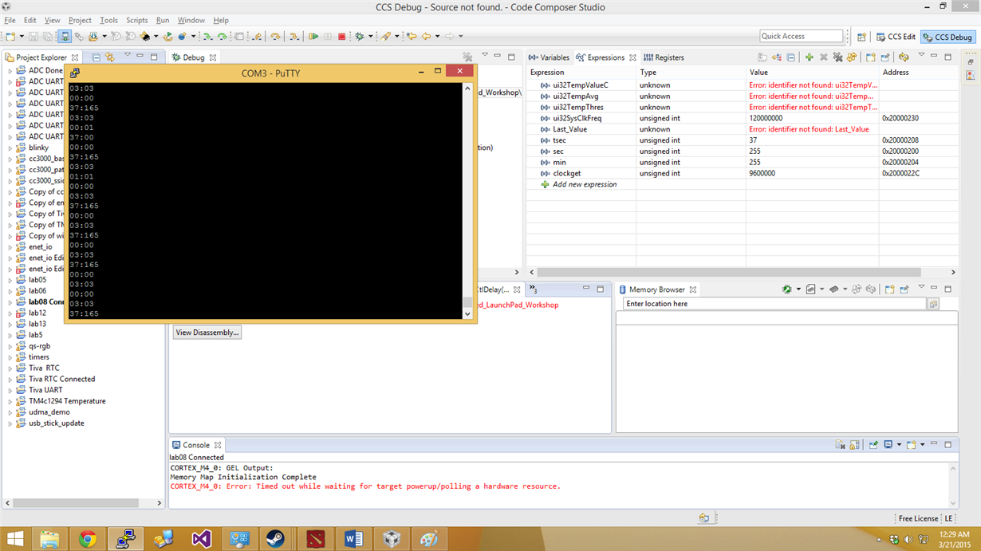This screenshot has width=981, height=551.
Task: Click Collapse All in Project Explorer
Action: click(x=96, y=57)
